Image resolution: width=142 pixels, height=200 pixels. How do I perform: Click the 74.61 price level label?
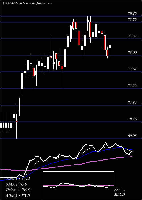tap(132, 69)
